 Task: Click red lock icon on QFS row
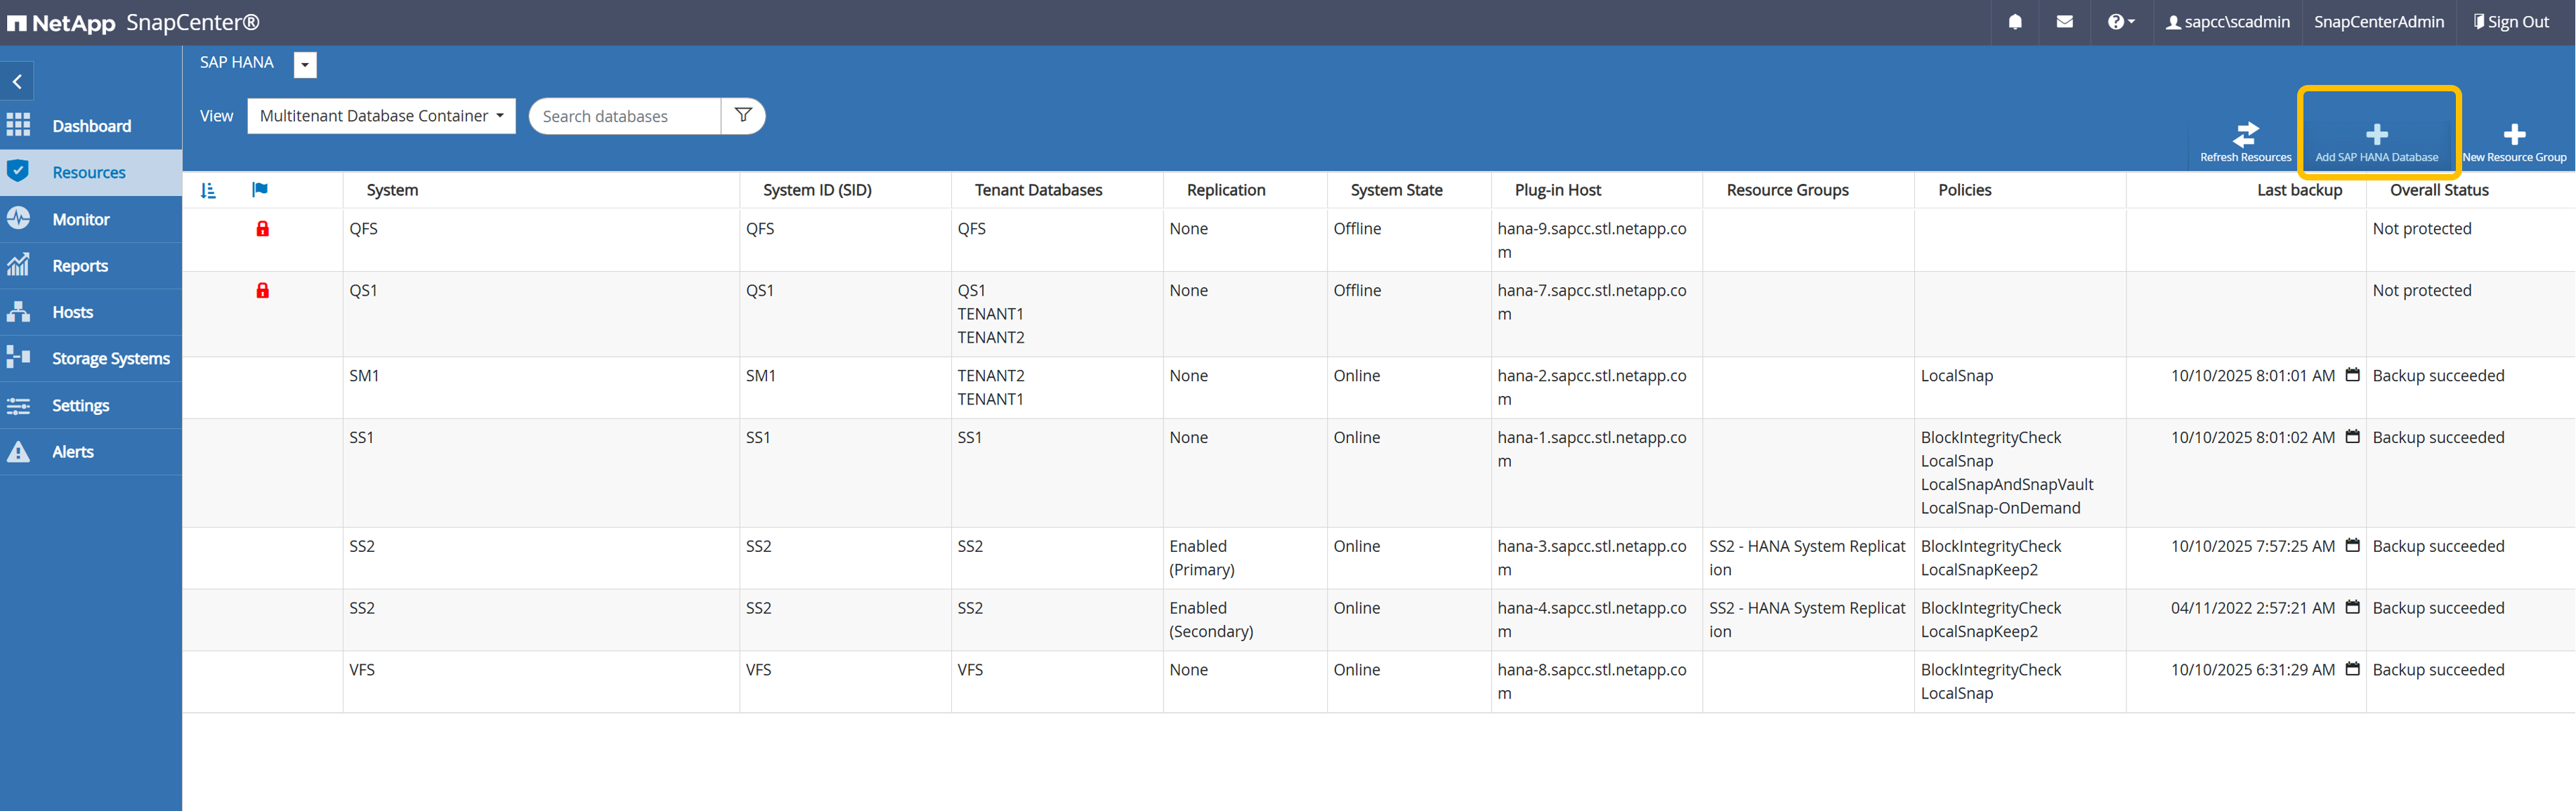pos(262,229)
